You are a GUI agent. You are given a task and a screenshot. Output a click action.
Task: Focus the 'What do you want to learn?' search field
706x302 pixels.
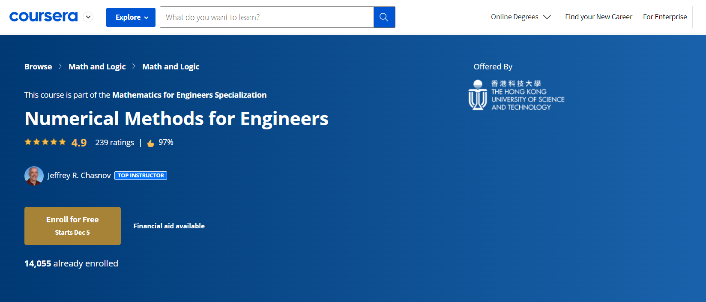(266, 17)
